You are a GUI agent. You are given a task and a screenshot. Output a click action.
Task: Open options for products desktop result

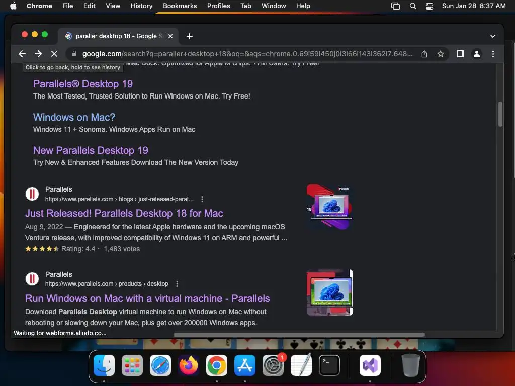point(177,284)
